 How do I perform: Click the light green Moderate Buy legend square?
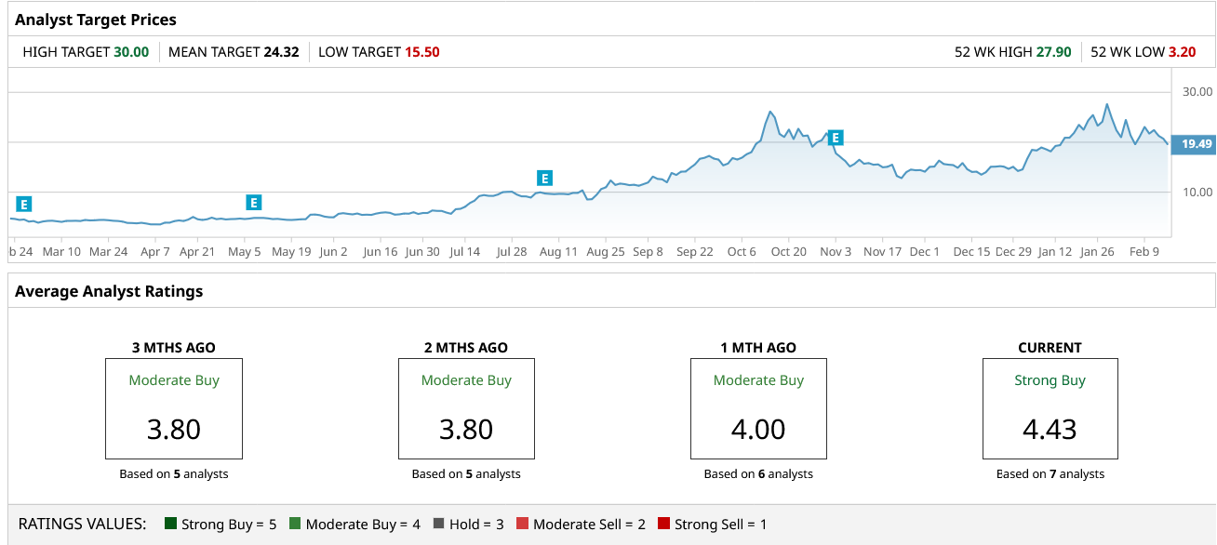coord(295,524)
